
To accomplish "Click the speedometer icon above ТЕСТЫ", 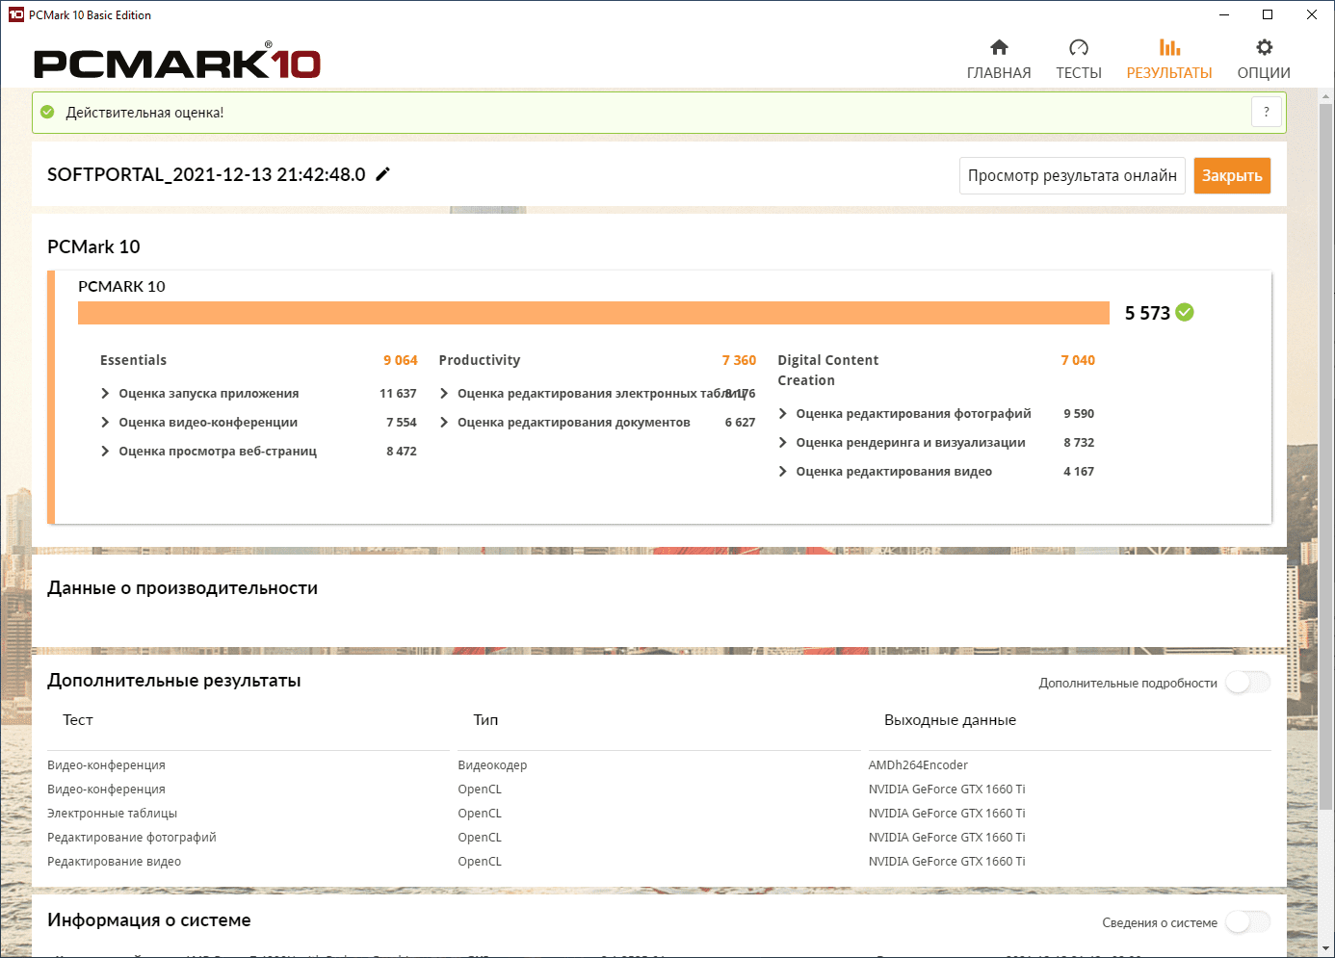I will tap(1079, 47).
